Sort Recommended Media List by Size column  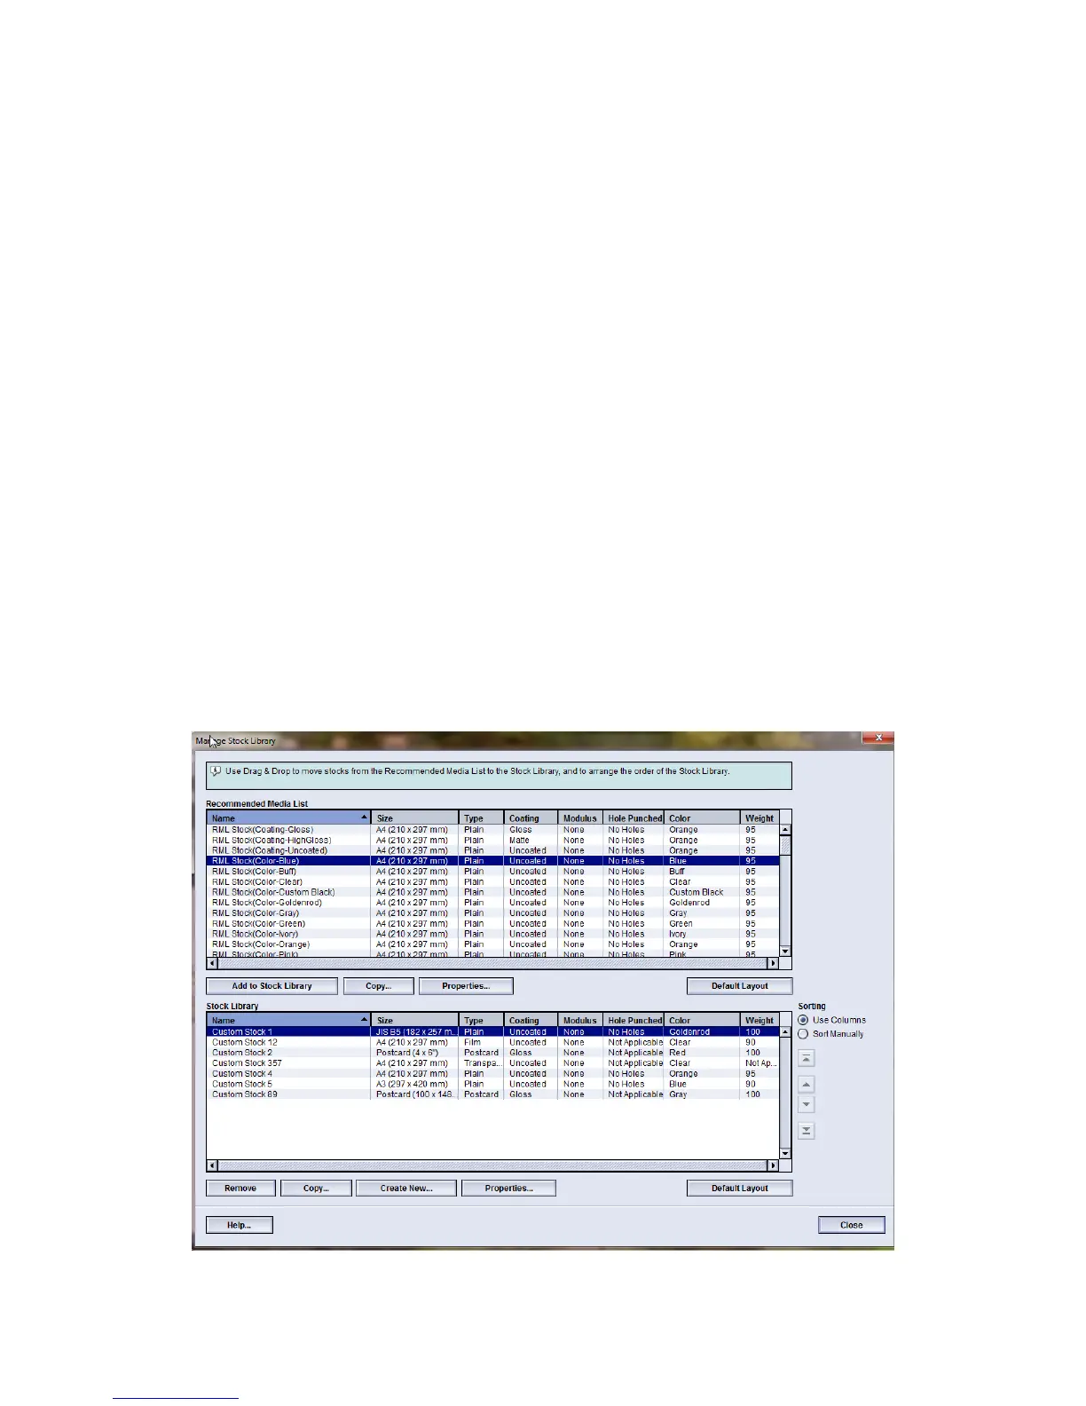click(x=414, y=818)
